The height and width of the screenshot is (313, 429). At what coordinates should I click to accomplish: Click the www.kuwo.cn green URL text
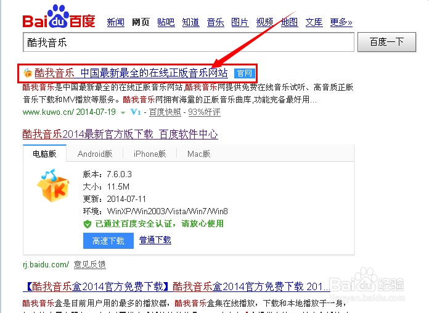(x=48, y=112)
